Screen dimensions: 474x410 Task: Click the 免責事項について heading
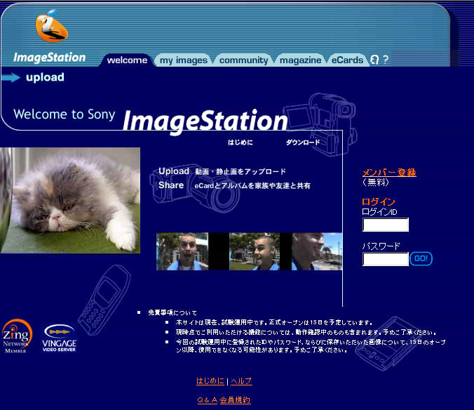pos(172,312)
